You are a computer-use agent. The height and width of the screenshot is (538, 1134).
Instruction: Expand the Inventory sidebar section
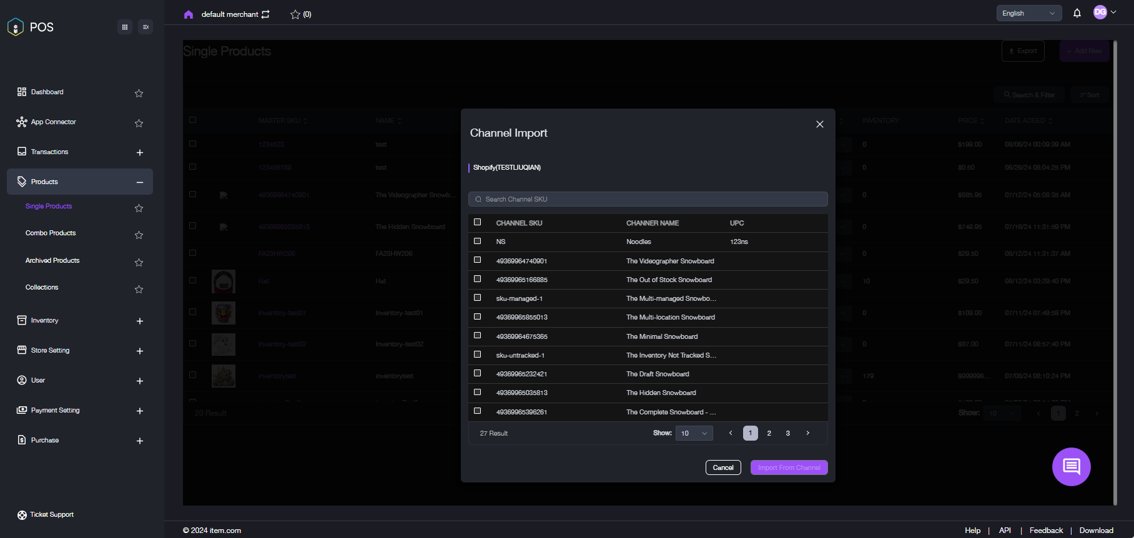click(x=140, y=321)
